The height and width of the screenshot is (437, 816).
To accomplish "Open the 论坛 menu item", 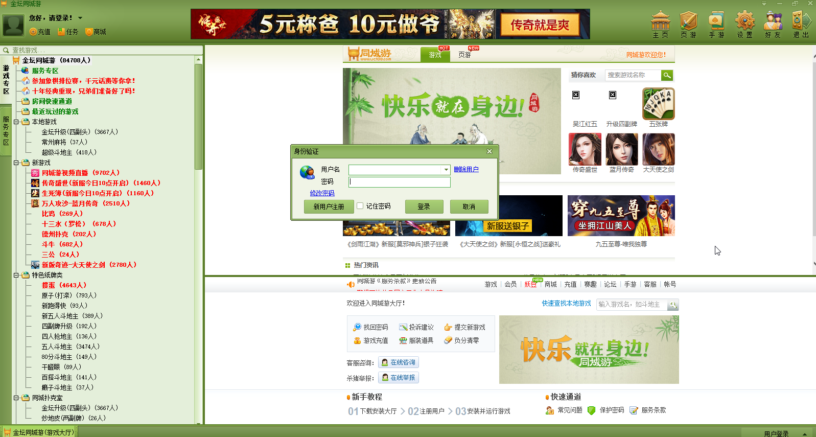I will click(610, 284).
